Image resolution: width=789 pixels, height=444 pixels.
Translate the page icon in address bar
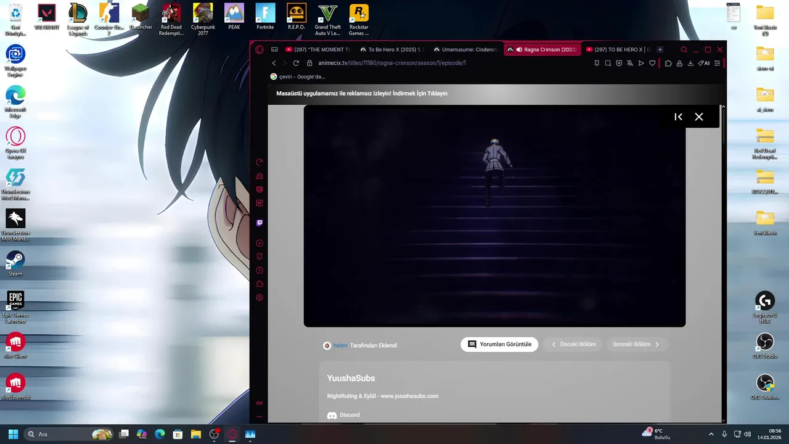(630, 63)
